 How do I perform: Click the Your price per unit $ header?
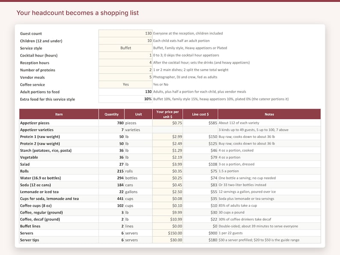(167, 114)
